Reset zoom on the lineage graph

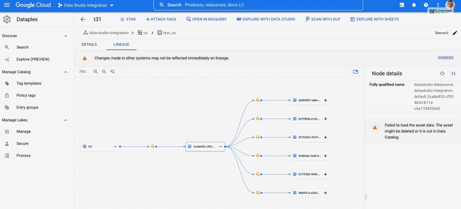pos(113,72)
